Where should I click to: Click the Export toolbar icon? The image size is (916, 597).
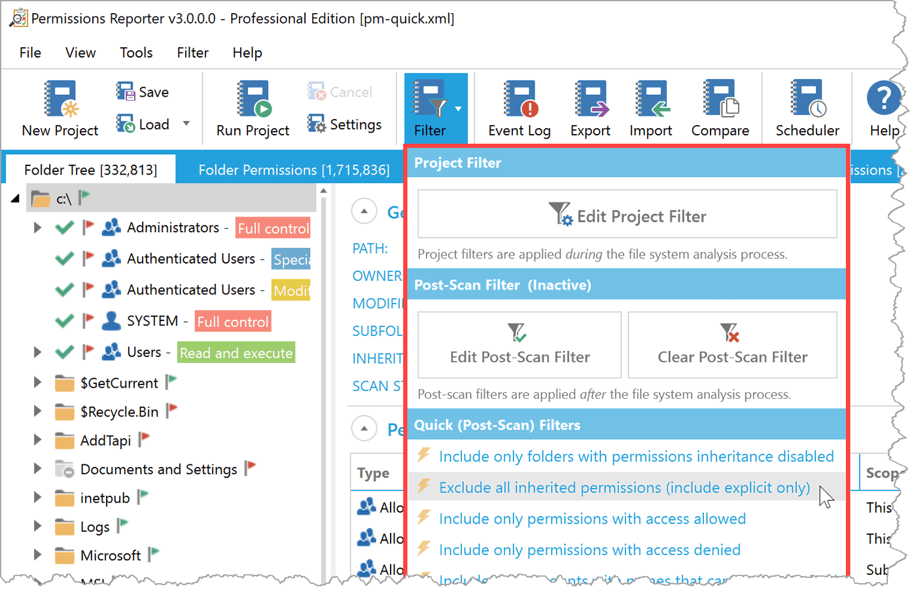tap(591, 99)
